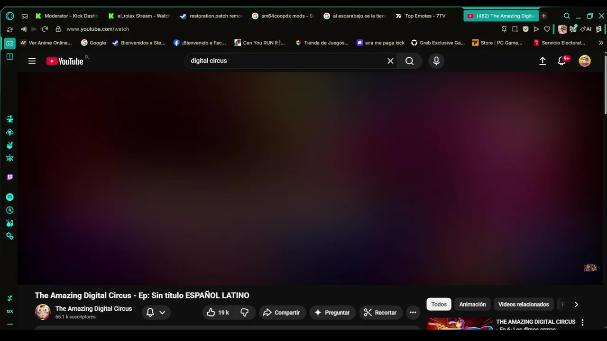Open the shield ad-blocker icon in toolbar
The width and height of the screenshot is (607, 341).
tap(525, 29)
